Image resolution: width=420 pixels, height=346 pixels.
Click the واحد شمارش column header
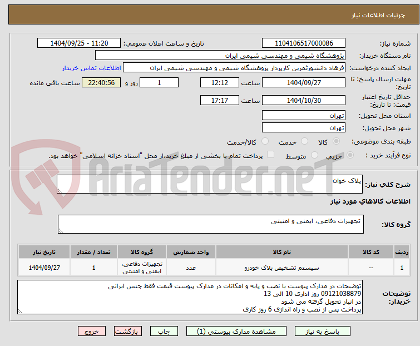(191, 252)
